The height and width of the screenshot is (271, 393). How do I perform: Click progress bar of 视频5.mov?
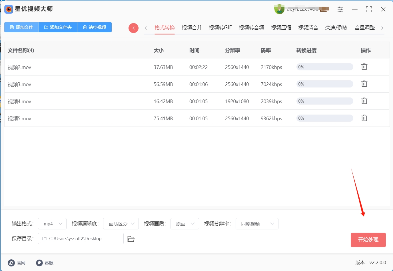pyautogui.click(x=325, y=118)
